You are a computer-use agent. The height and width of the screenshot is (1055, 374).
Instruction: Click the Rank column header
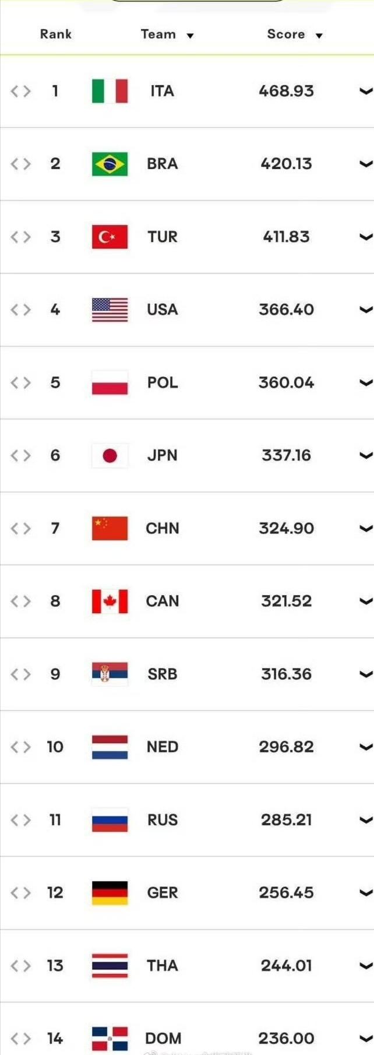[x=56, y=34]
